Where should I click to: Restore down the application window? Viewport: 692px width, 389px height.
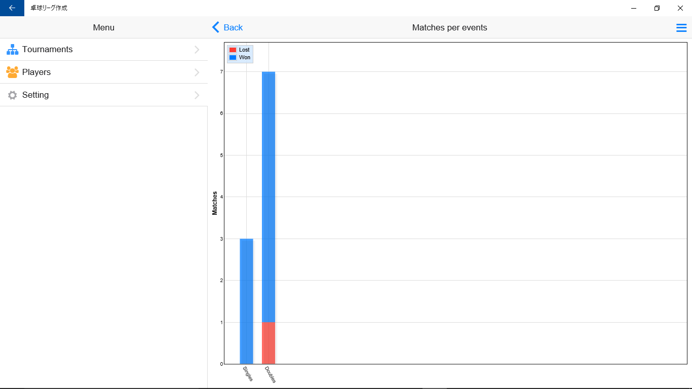657,8
